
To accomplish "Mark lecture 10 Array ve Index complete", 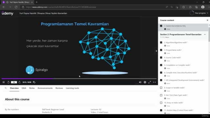I will pos(161,103).
